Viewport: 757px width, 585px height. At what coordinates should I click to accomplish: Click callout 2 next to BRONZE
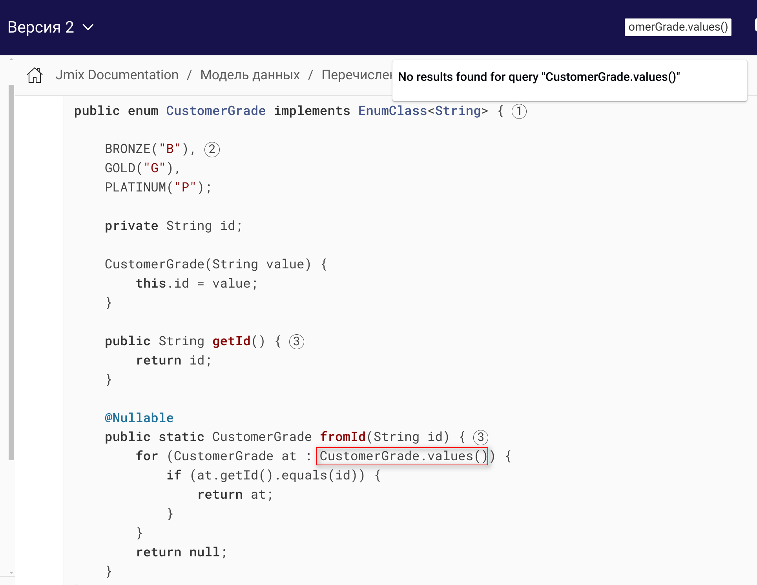coord(212,149)
